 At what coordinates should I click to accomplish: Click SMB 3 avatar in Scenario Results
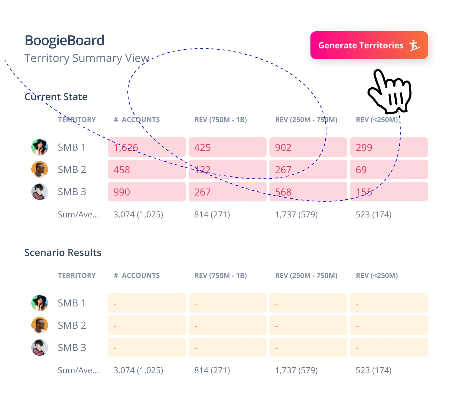40,347
